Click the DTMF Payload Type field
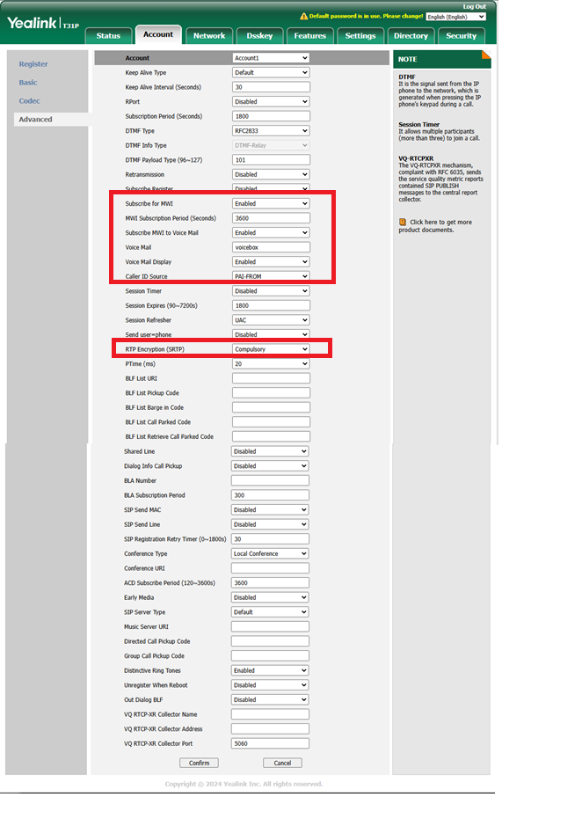 [271, 160]
